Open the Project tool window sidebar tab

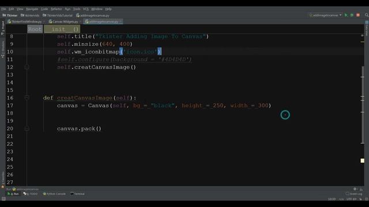tap(3, 28)
